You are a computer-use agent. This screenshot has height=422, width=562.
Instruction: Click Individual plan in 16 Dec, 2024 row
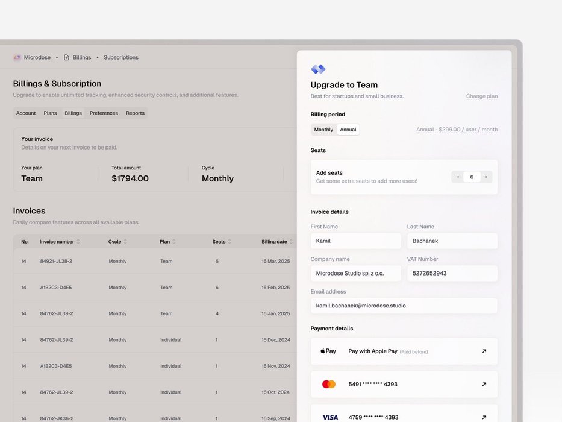pos(170,340)
